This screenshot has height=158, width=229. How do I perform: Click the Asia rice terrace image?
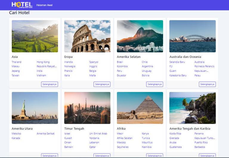point(35,36)
